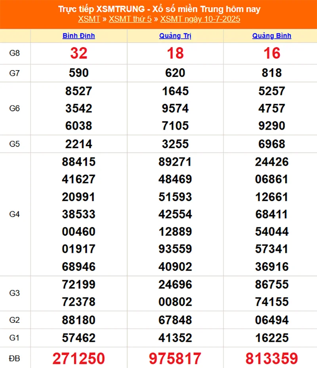317x368 pixels.
Task: Click Quảng Trị special prize 975817
Action: pyautogui.click(x=175, y=358)
